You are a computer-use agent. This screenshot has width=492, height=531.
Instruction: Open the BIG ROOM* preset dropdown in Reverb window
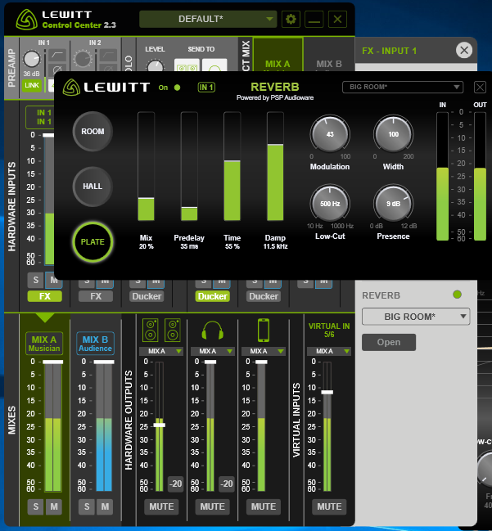pyautogui.click(x=403, y=87)
